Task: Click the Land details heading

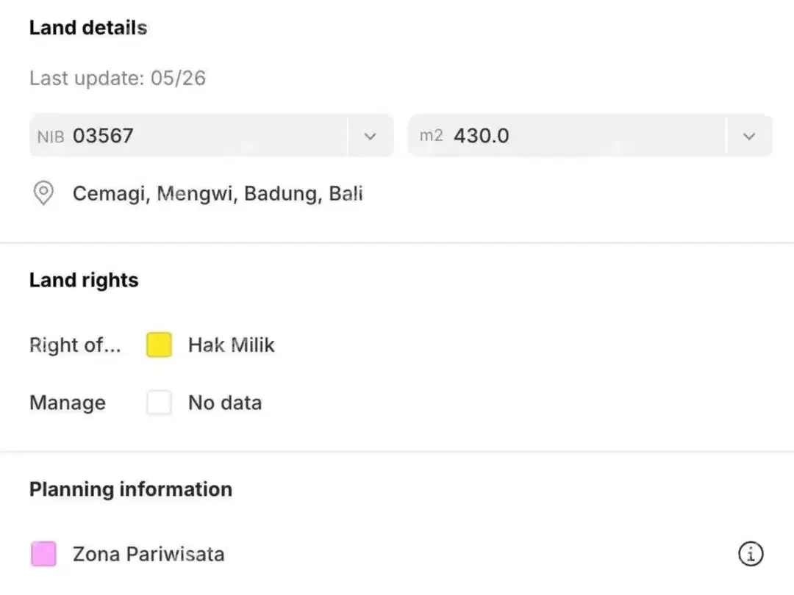Action: click(x=88, y=28)
